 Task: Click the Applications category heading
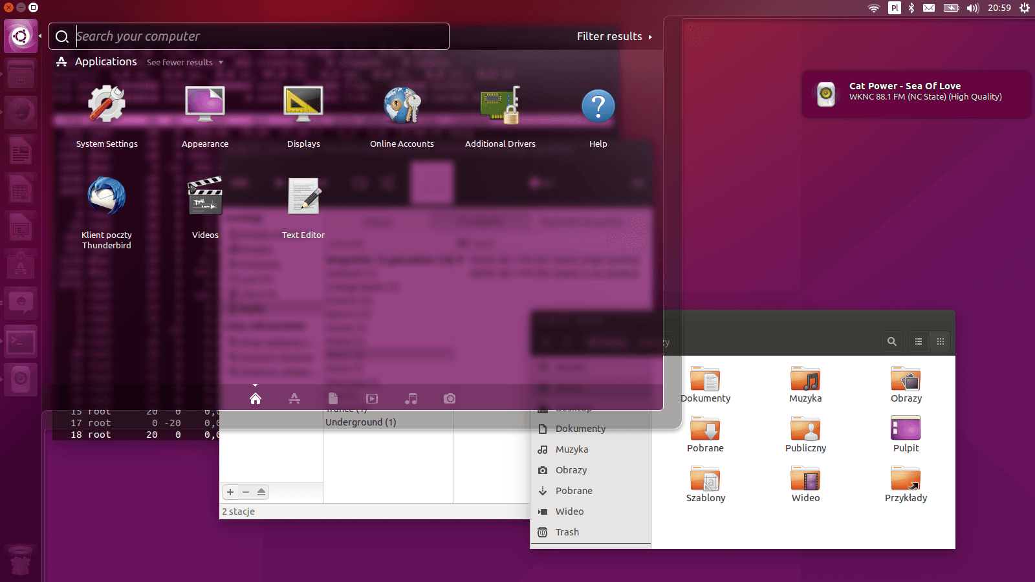(x=106, y=61)
